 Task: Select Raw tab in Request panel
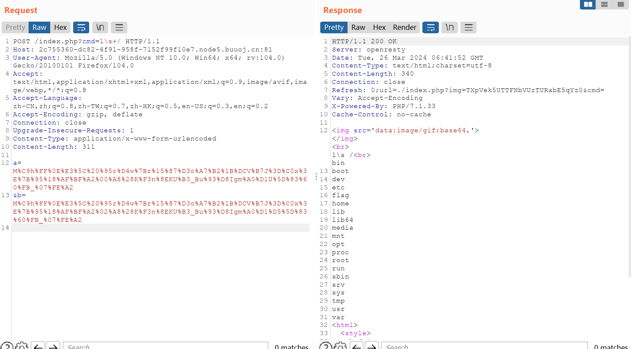[39, 27]
